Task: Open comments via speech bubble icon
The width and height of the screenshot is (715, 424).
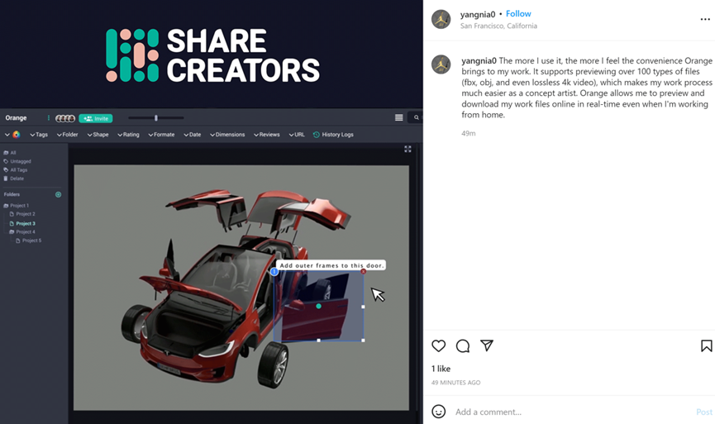Action: 463,346
